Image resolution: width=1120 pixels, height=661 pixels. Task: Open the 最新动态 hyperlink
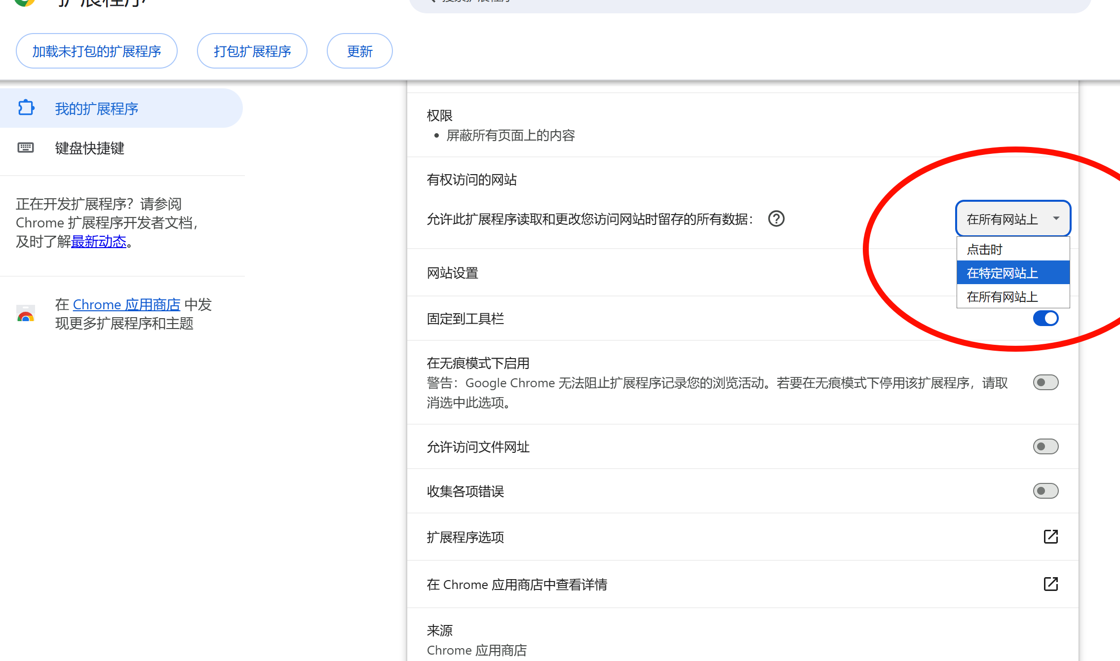pos(99,242)
